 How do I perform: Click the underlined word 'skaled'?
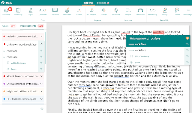pyautogui.click(x=125, y=32)
